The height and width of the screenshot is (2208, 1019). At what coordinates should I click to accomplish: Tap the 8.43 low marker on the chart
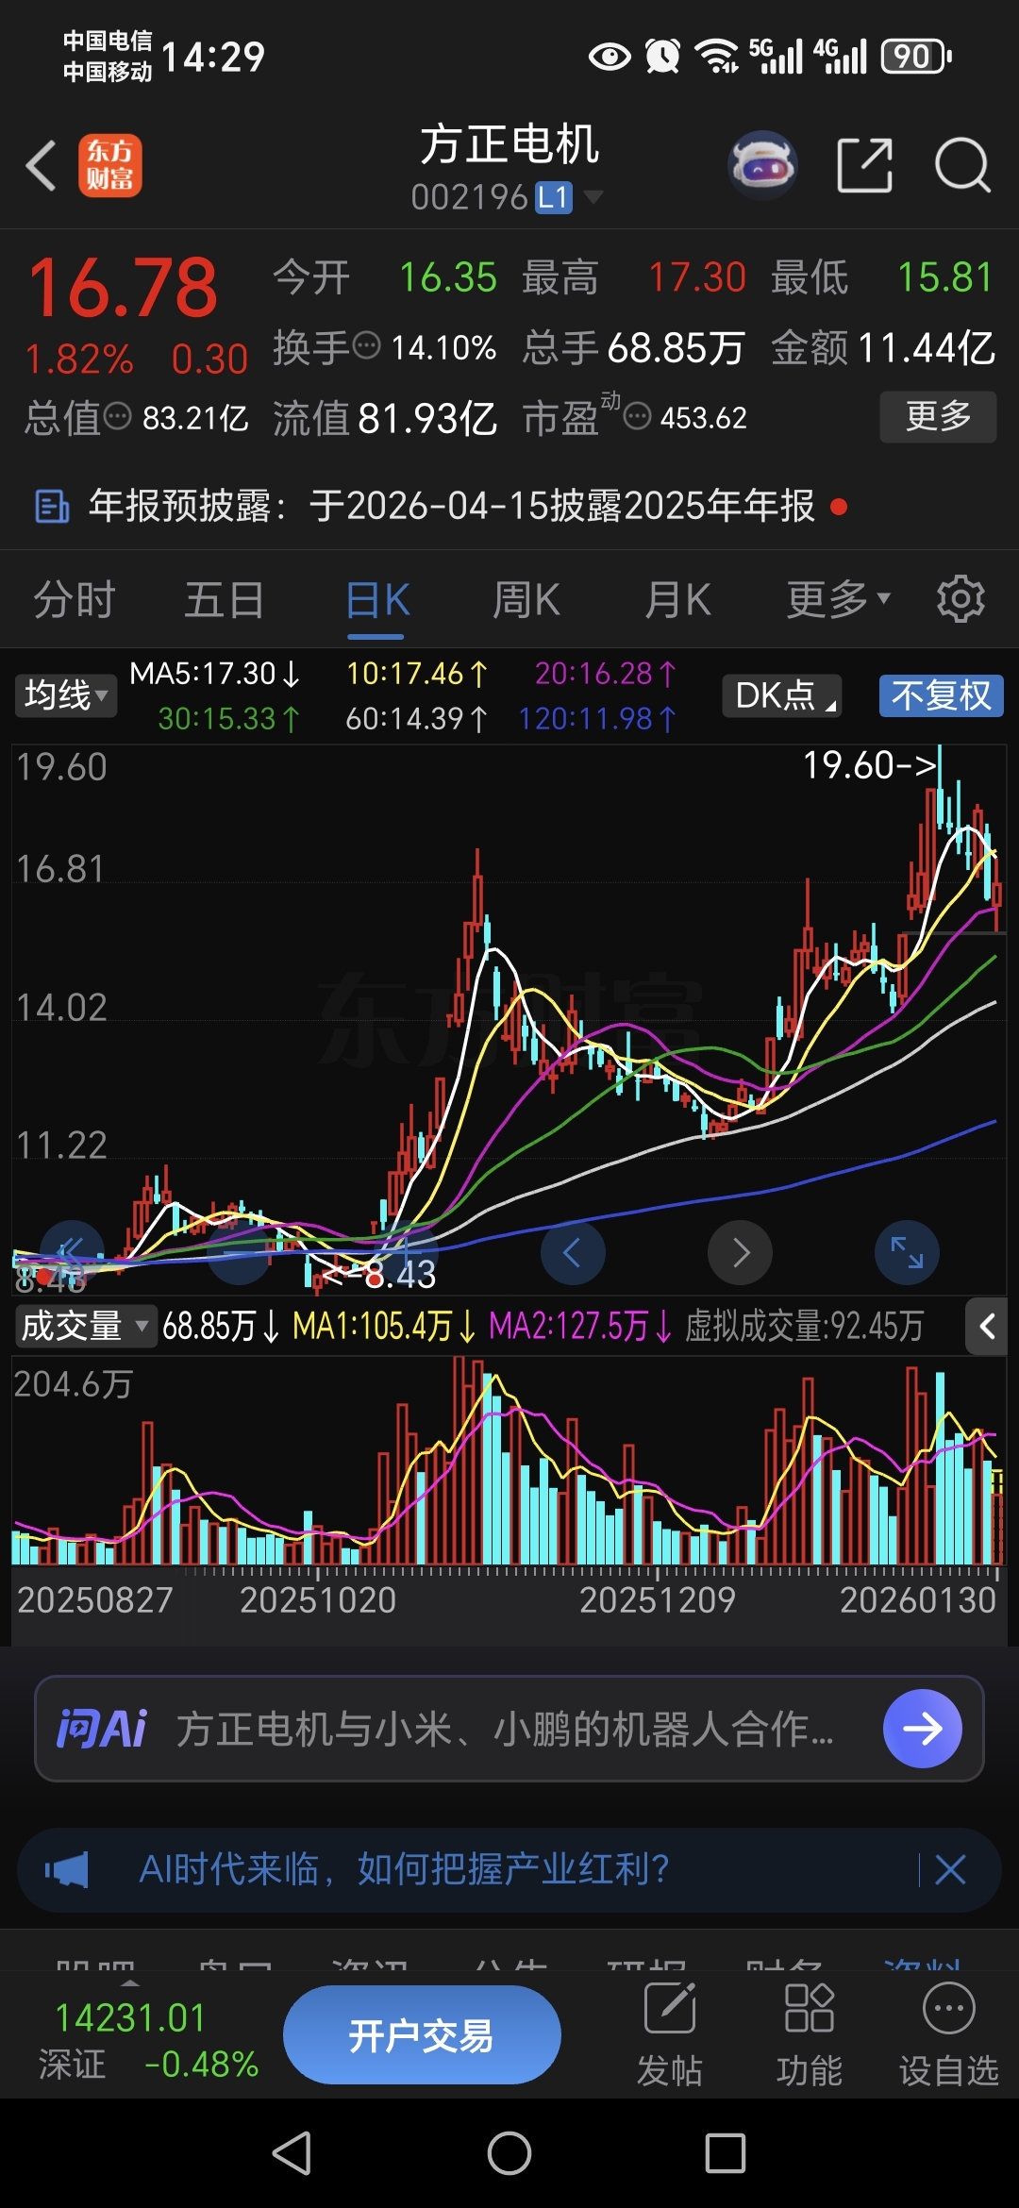[381, 1275]
